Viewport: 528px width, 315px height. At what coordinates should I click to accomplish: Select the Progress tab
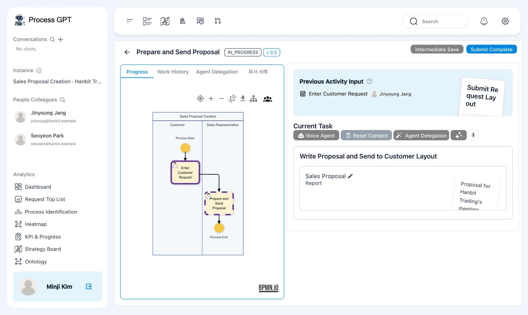(137, 72)
